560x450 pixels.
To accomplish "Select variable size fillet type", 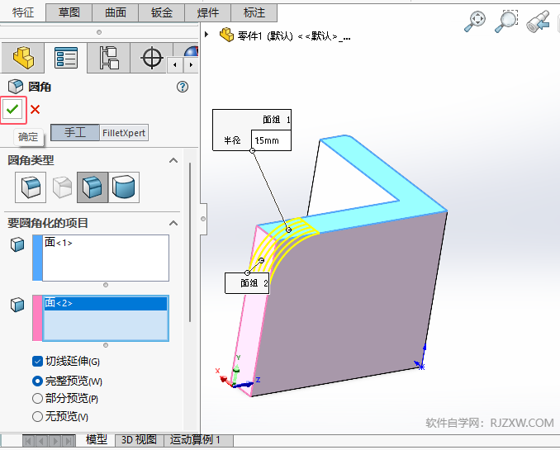I will [x=62, y=187].
